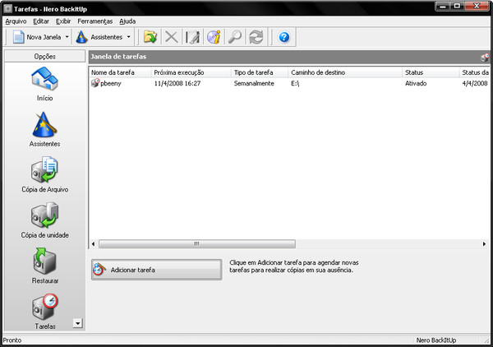Click the delete X toolbar icon
The image size is (493, 347).
172,37
